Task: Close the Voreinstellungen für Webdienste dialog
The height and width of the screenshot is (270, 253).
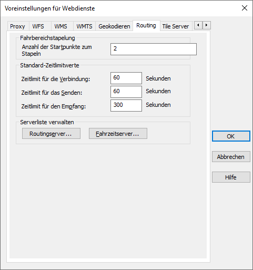Action: pyautogui.click(x=245, y=8)
